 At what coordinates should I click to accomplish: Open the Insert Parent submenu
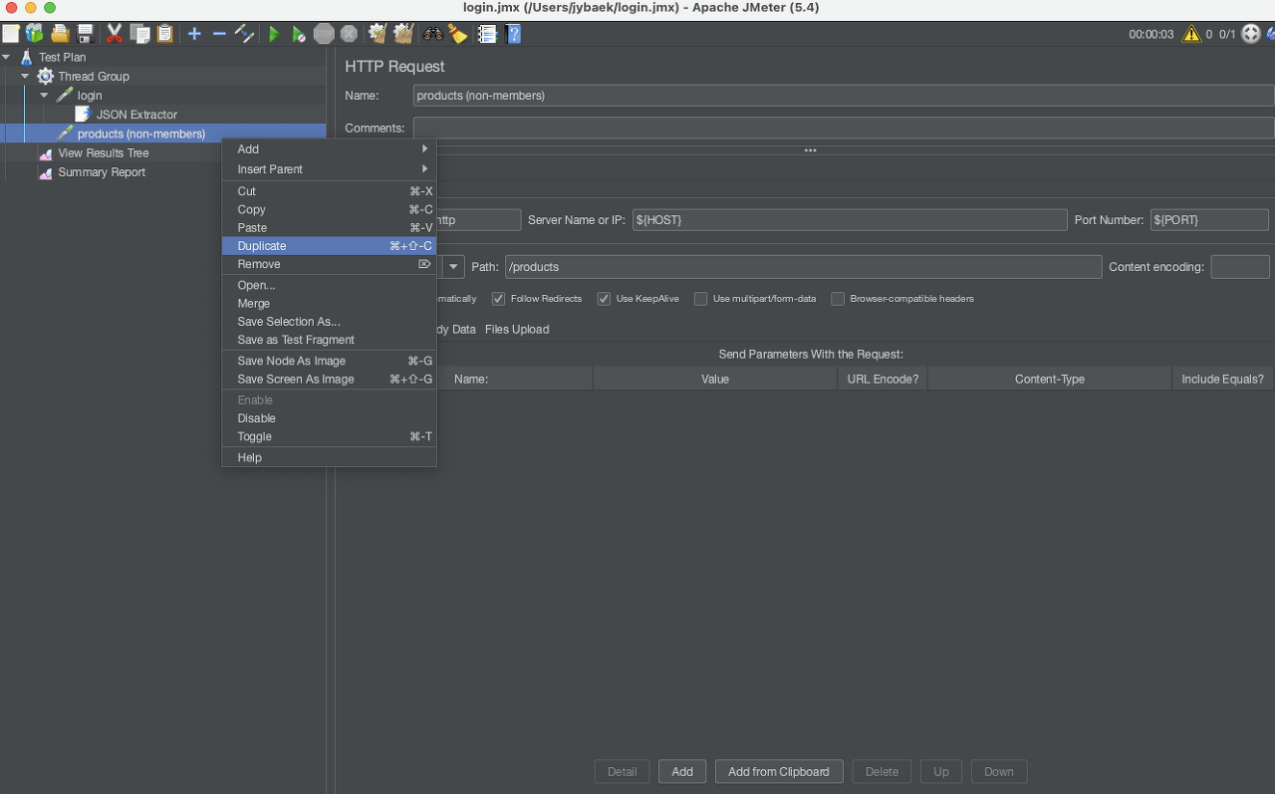click(329, 169)
